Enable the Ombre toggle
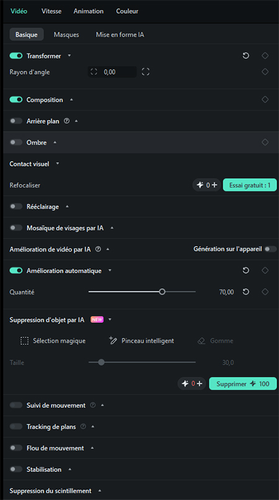 [16, 142]
